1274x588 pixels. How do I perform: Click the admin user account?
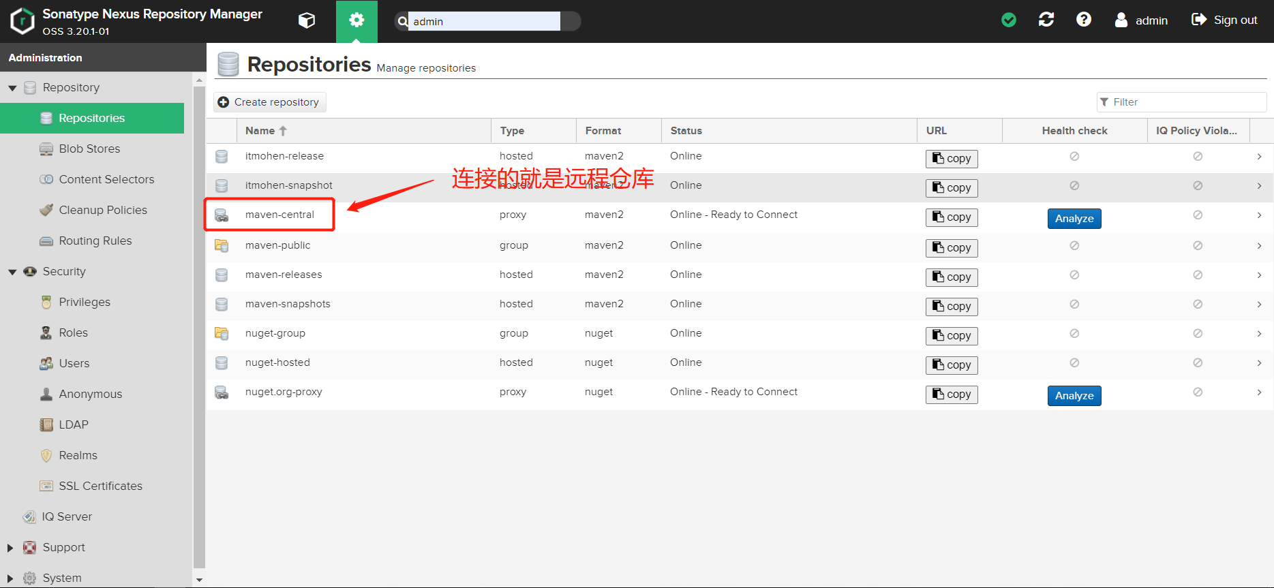tap(1141, 20)
